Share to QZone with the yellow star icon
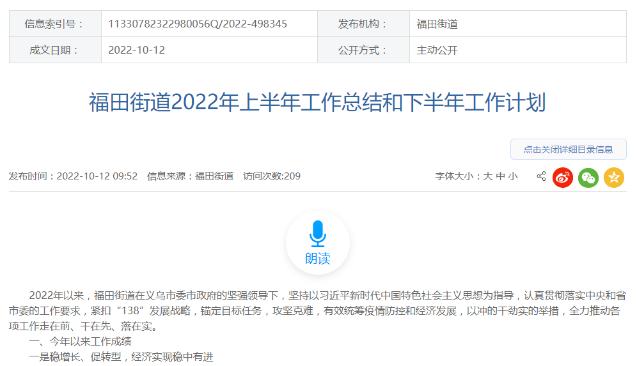 [614, 177]
